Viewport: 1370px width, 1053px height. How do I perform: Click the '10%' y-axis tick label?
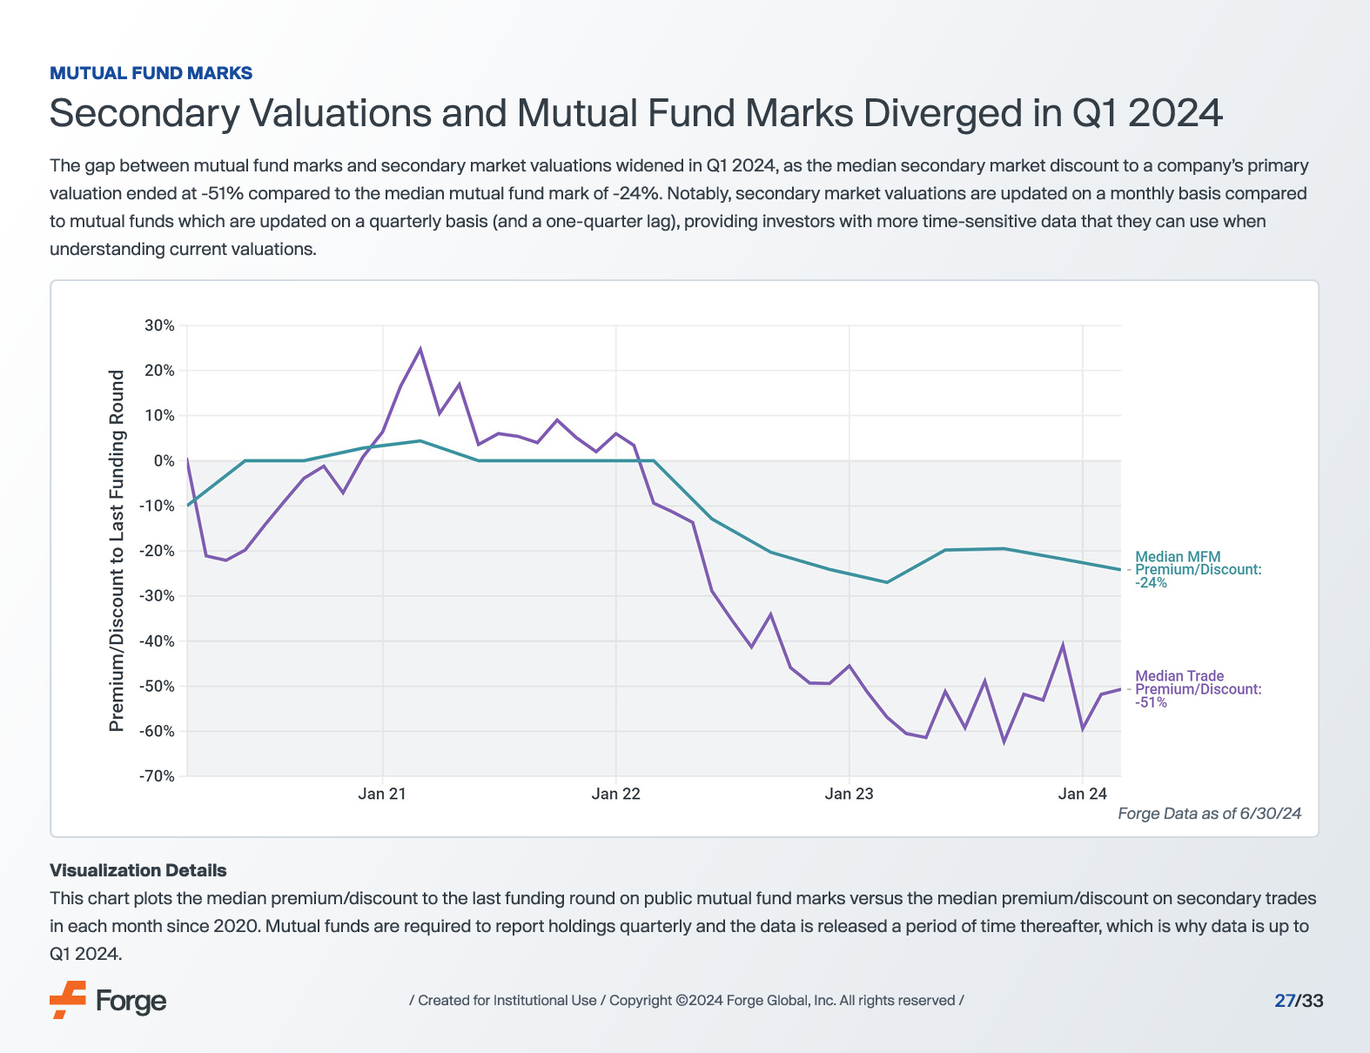coord(159,416)
